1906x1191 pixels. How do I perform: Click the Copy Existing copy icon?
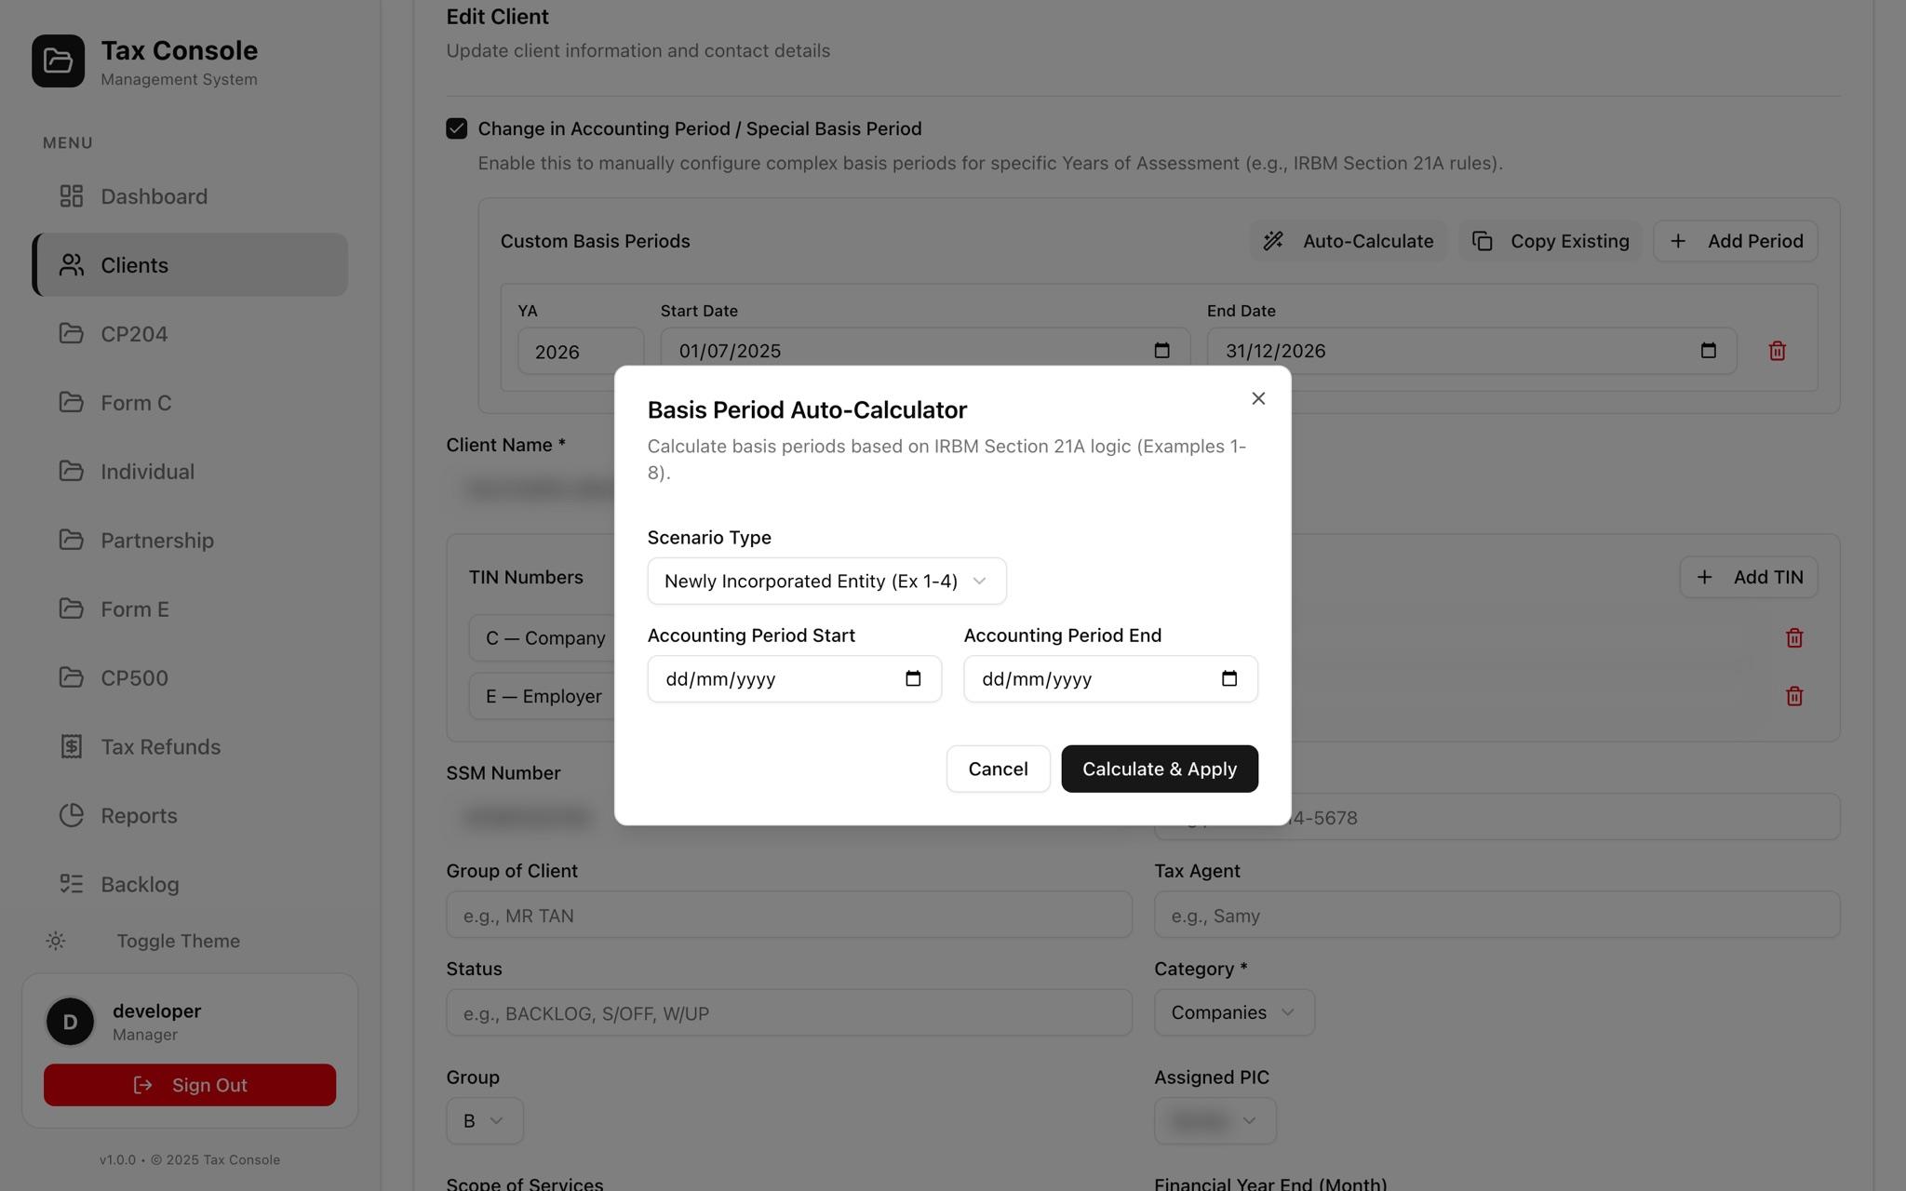point(1483,241)
